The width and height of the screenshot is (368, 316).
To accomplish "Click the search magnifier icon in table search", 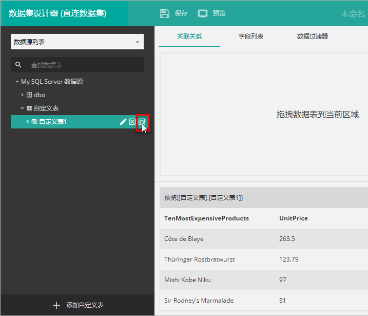I will coord(19,65).
